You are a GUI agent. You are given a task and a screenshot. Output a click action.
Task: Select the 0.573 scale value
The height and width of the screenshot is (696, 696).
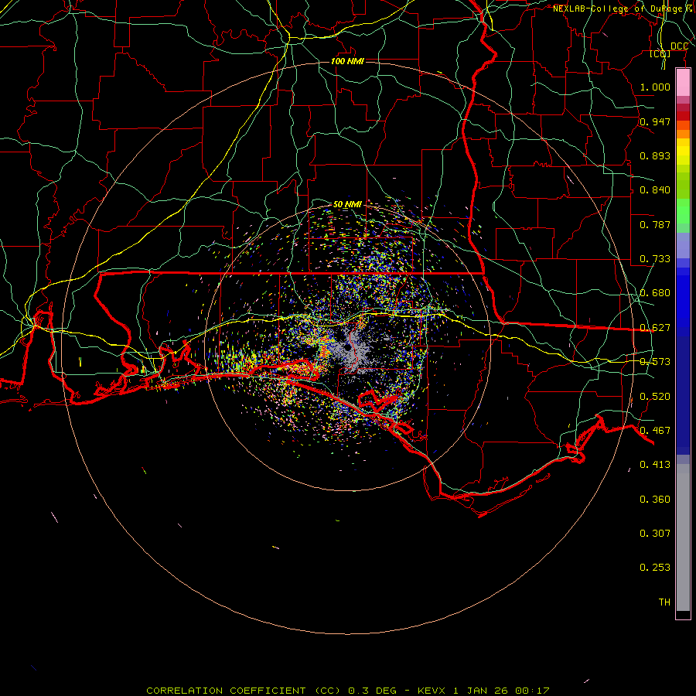[655, 362]
